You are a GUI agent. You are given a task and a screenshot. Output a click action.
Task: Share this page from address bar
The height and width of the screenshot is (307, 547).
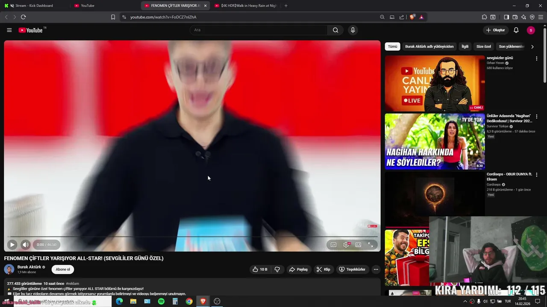coord(402,17)
